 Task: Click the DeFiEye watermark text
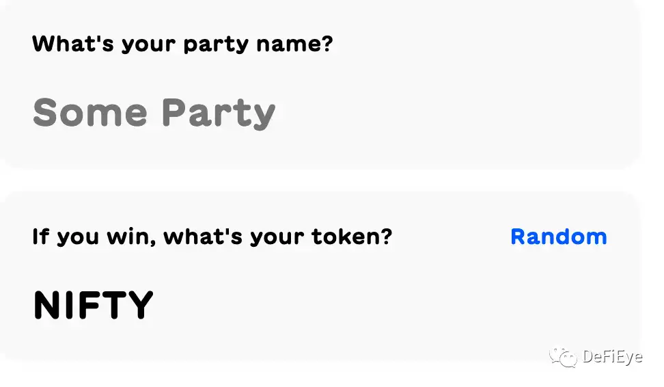[x=612, y=357]
